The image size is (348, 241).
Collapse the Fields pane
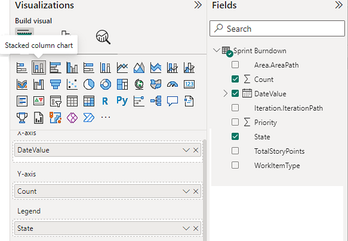point(338,5)
